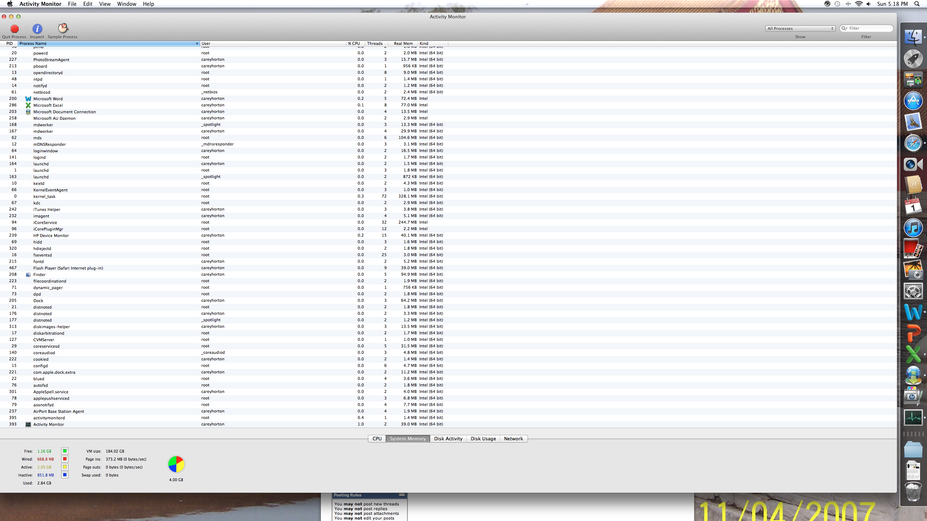This screenshot has height=521, width=927.
Task: Click the blue Inactive memory swatch
Action: point(65,475)
